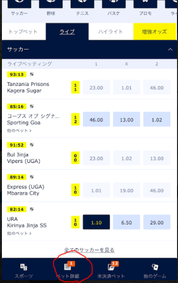Follow the 全てのサッカーを見る link

(x=89, y=250)
